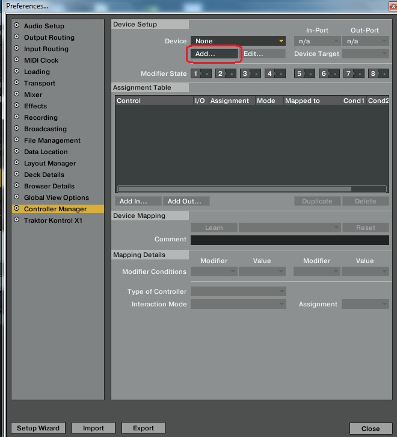Open the Device Target dropdown
This screenshot has width=397, height=437.
click(366, 54)
